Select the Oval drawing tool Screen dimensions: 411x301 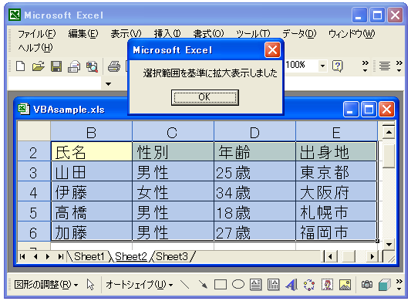(x=238, y=284)
